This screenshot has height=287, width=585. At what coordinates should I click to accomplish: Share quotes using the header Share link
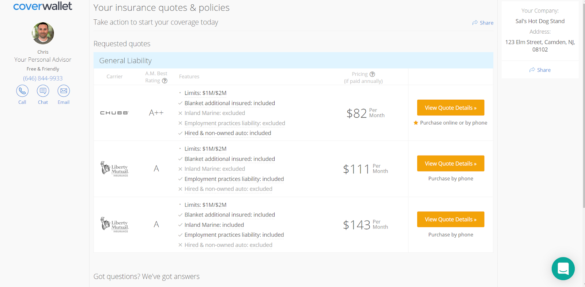click(483, 23)
